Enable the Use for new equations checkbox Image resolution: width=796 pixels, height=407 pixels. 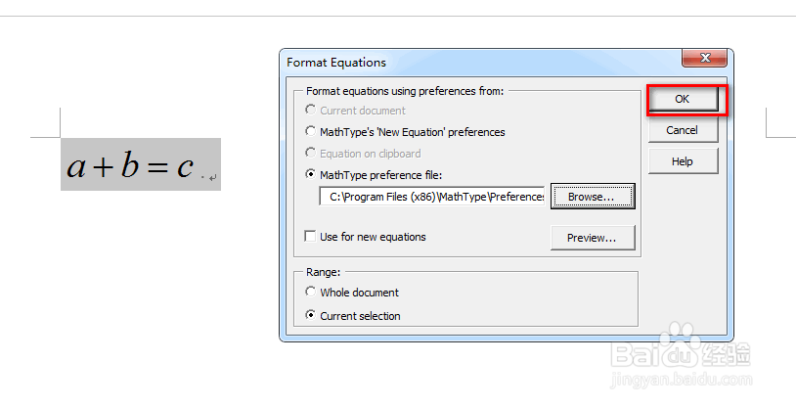click(x=310, y=236)
